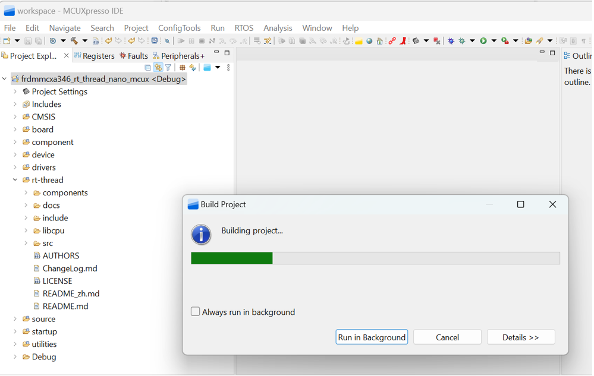Open dropdown next to blue Project Explorer icon
594x376 pixels.
(x=218, y=67)
